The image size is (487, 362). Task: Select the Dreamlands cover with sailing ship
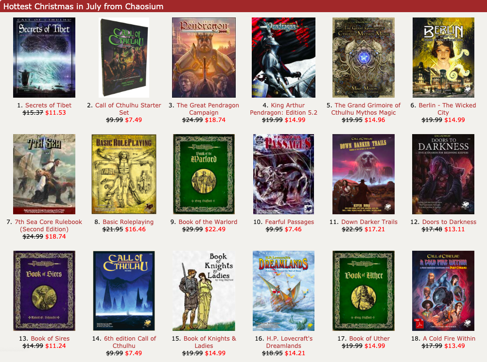pyautogui.click(x=283, y=291)
